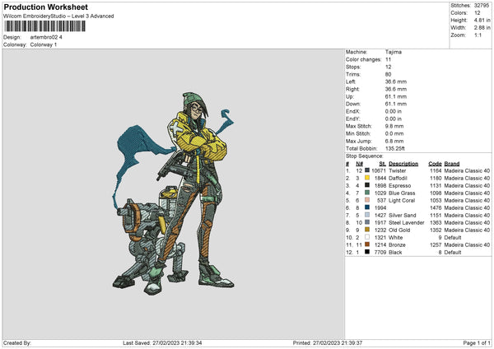494x349 pixels.
Task: Click the 'Printed: 27/02/2023 21:39:37' text
Action: [x=328, y=342]
